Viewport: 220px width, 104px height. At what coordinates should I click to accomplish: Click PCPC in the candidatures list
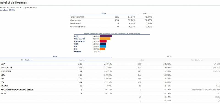pyautogui.click(x=3, y=93)
